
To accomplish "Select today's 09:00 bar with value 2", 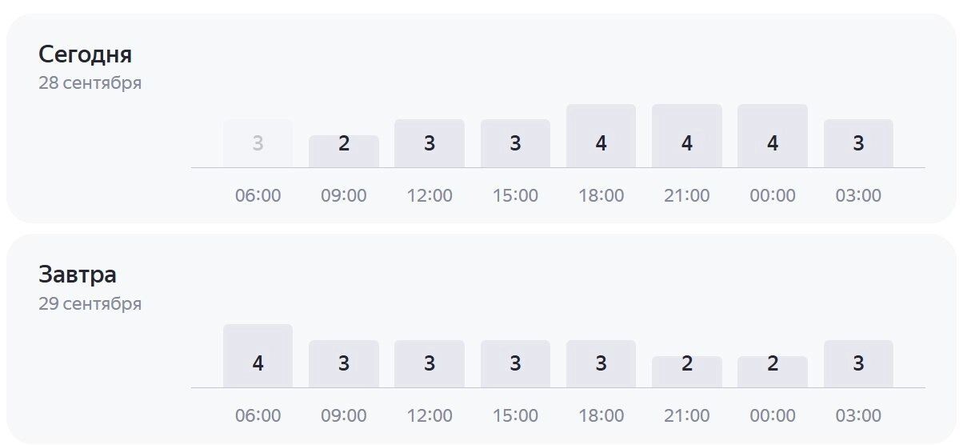I will (x=344, y=150).
